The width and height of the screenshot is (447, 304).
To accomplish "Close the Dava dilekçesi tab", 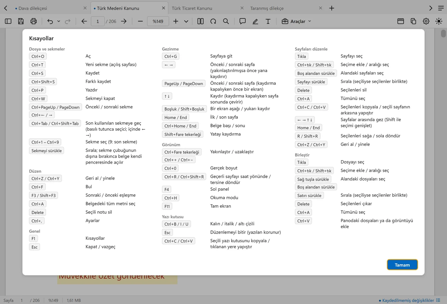I will (x=85, y=8).
